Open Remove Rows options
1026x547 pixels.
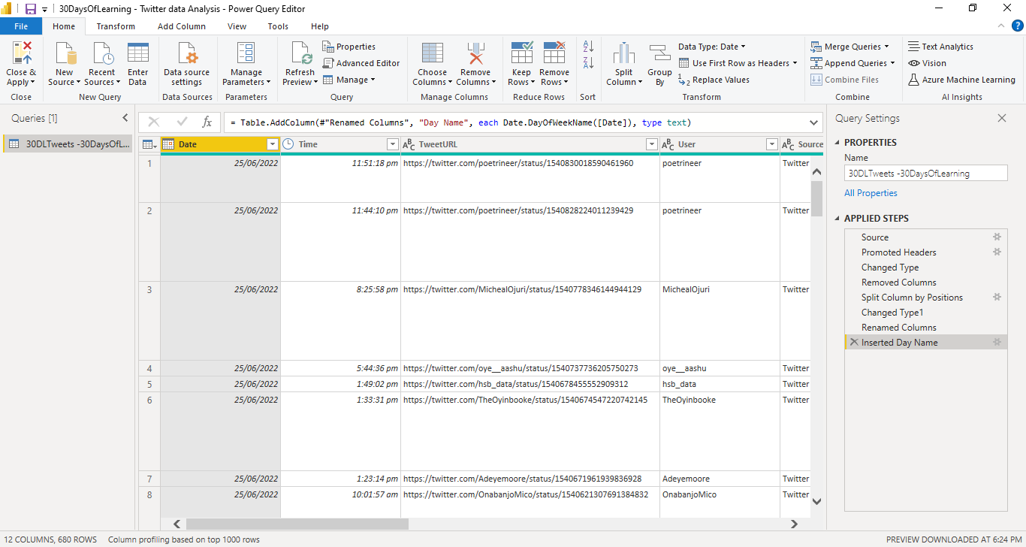pyautogui.click(x=554, y=63)
